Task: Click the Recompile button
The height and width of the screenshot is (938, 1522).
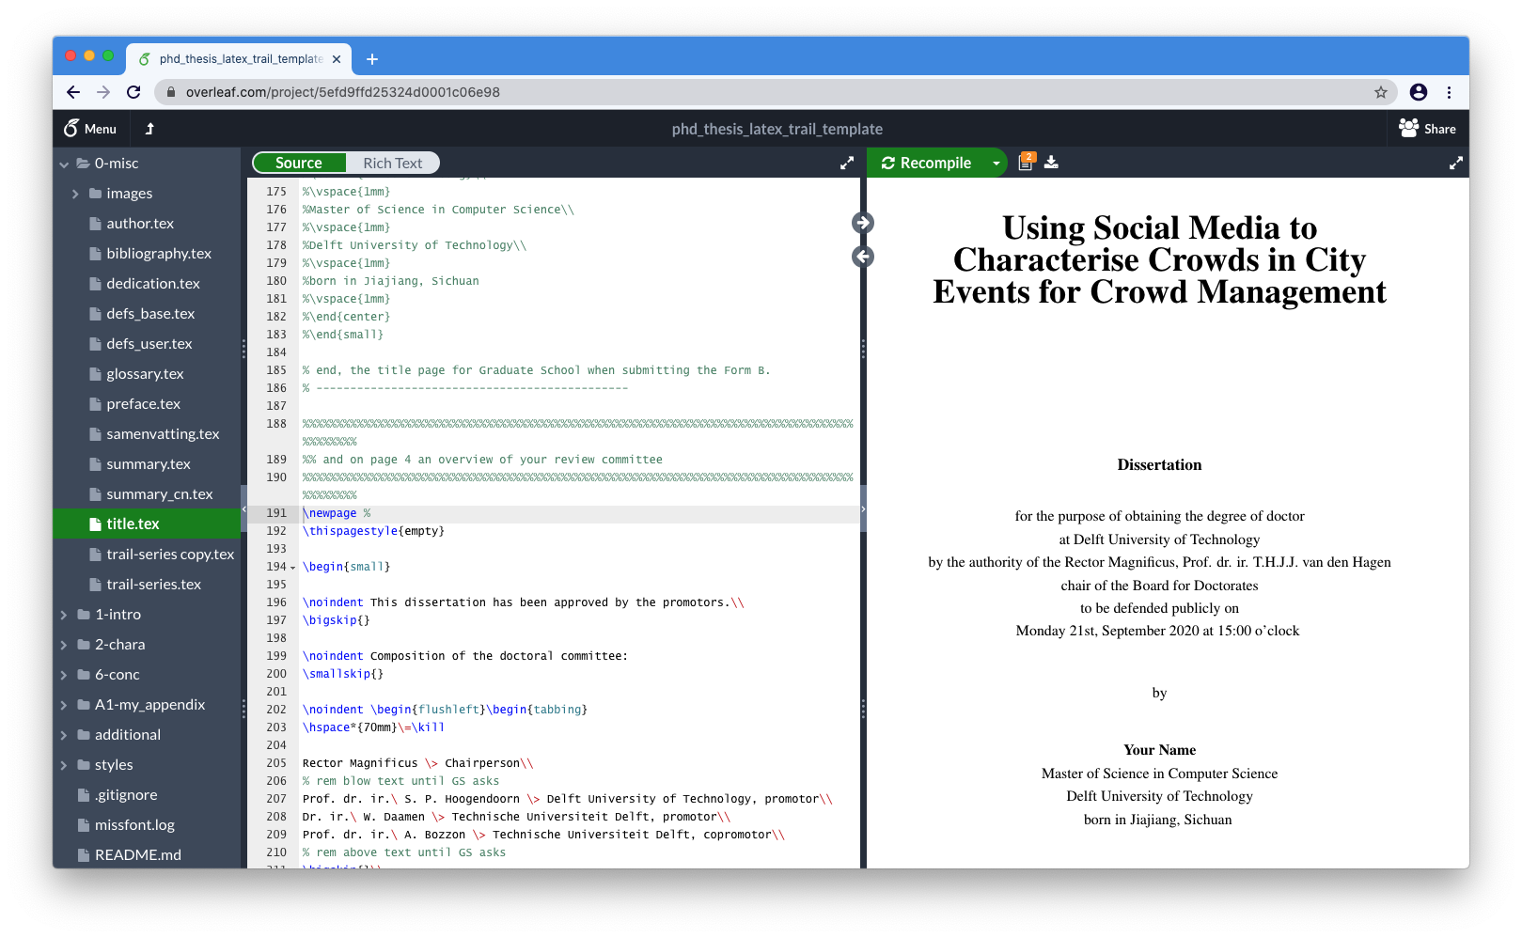Action: click(x=926, y=163)
